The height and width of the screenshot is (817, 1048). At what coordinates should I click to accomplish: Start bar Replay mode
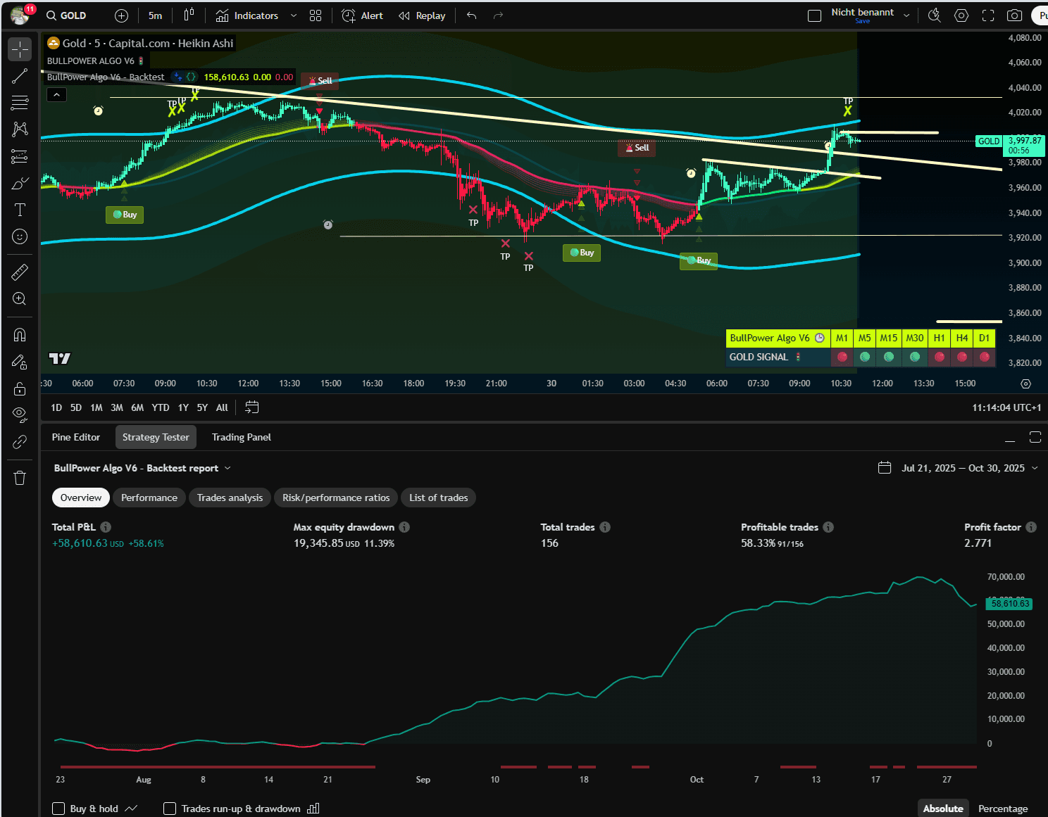[x=422, y=15]
